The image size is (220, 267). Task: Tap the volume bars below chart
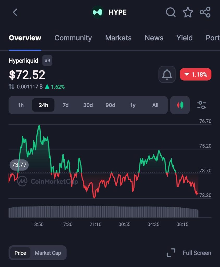103,212
